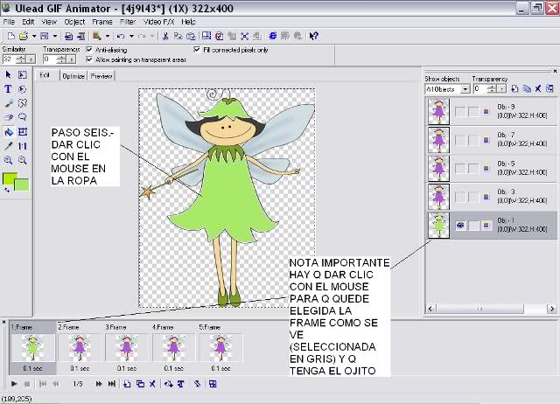Go to last frame button

(x=112, y=384)
